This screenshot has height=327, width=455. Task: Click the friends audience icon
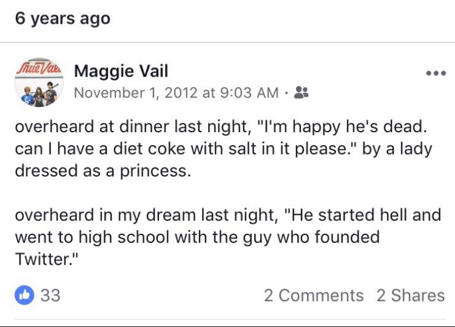301,93
